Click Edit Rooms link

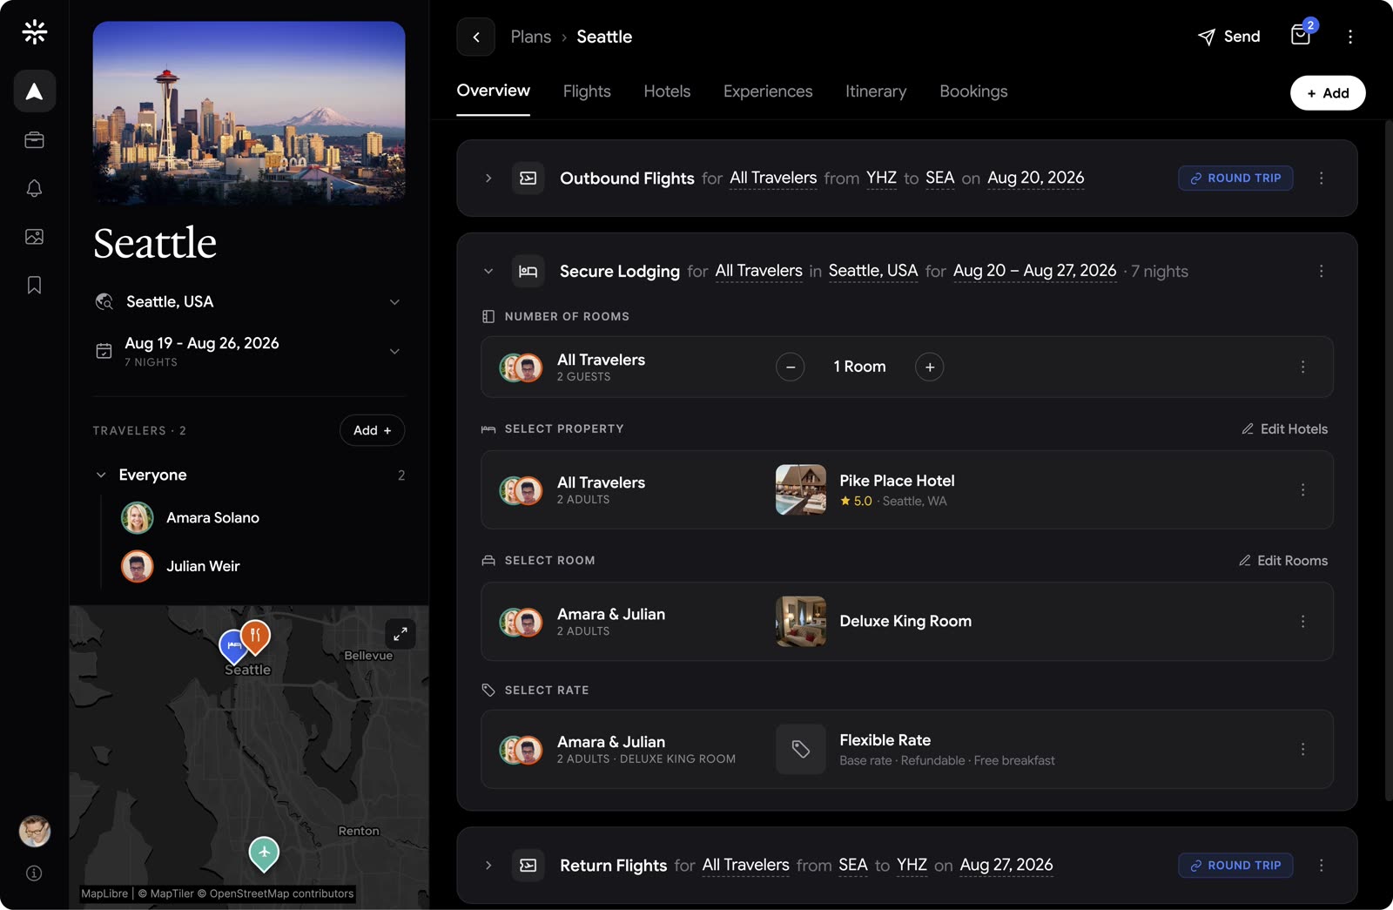[x=1283, y=560]
